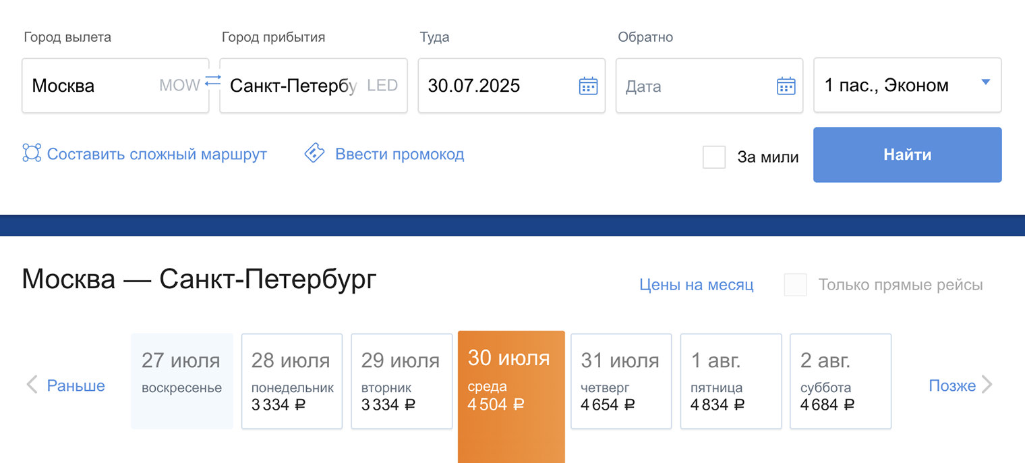This screenshot has width=1025, height=463.
Task: Select 30 июля среда highlighted fare
Action: point(511,397)
